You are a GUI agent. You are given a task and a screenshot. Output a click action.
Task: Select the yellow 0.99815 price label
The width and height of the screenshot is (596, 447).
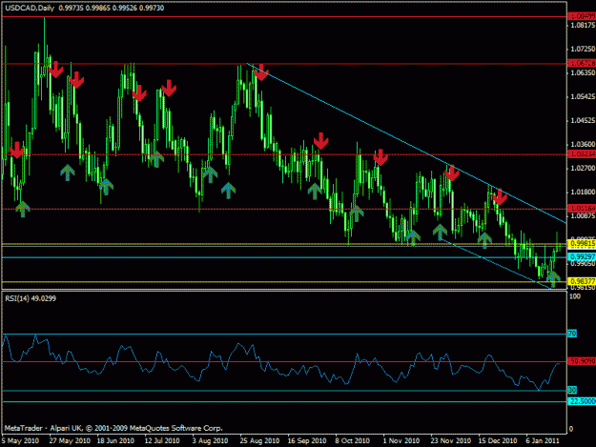pyautogui.click(x=582, y=243)
